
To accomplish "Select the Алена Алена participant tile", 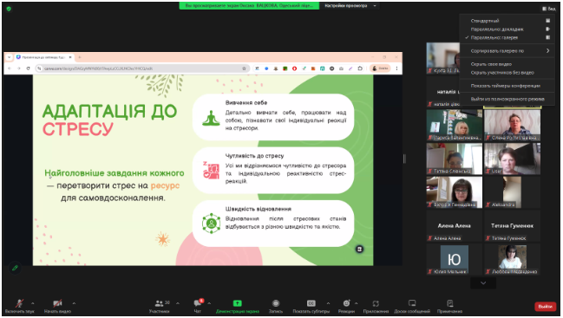I will point(455,226).
